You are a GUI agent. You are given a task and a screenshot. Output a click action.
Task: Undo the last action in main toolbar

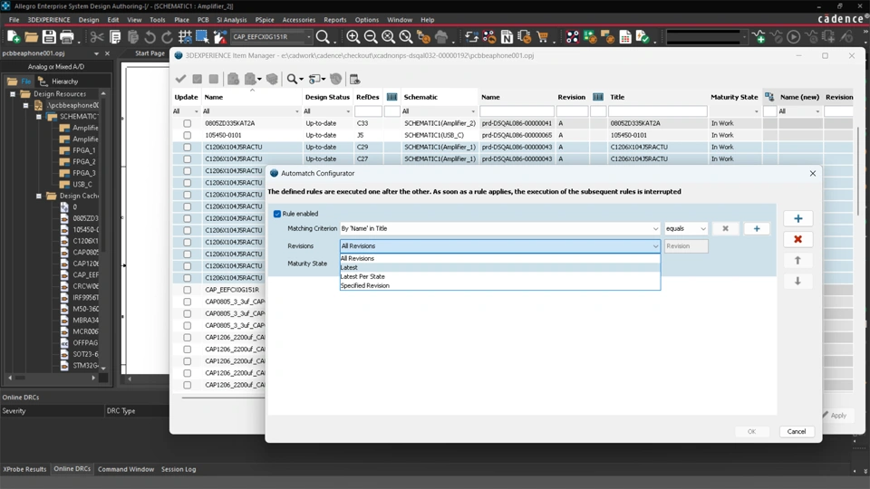point(150,37)
